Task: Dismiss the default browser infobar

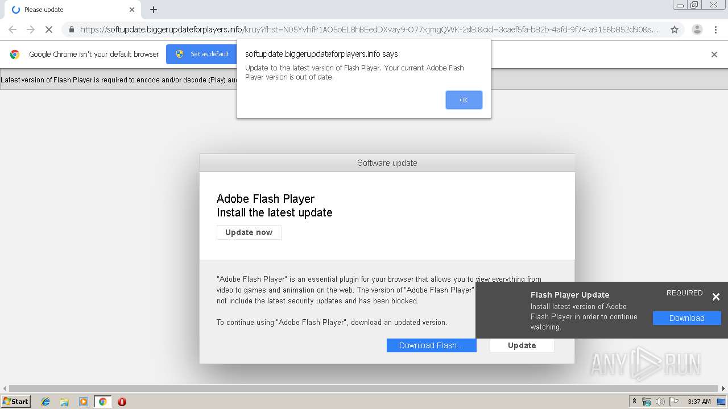Action: pyautogui.click(x=714, y=55)
